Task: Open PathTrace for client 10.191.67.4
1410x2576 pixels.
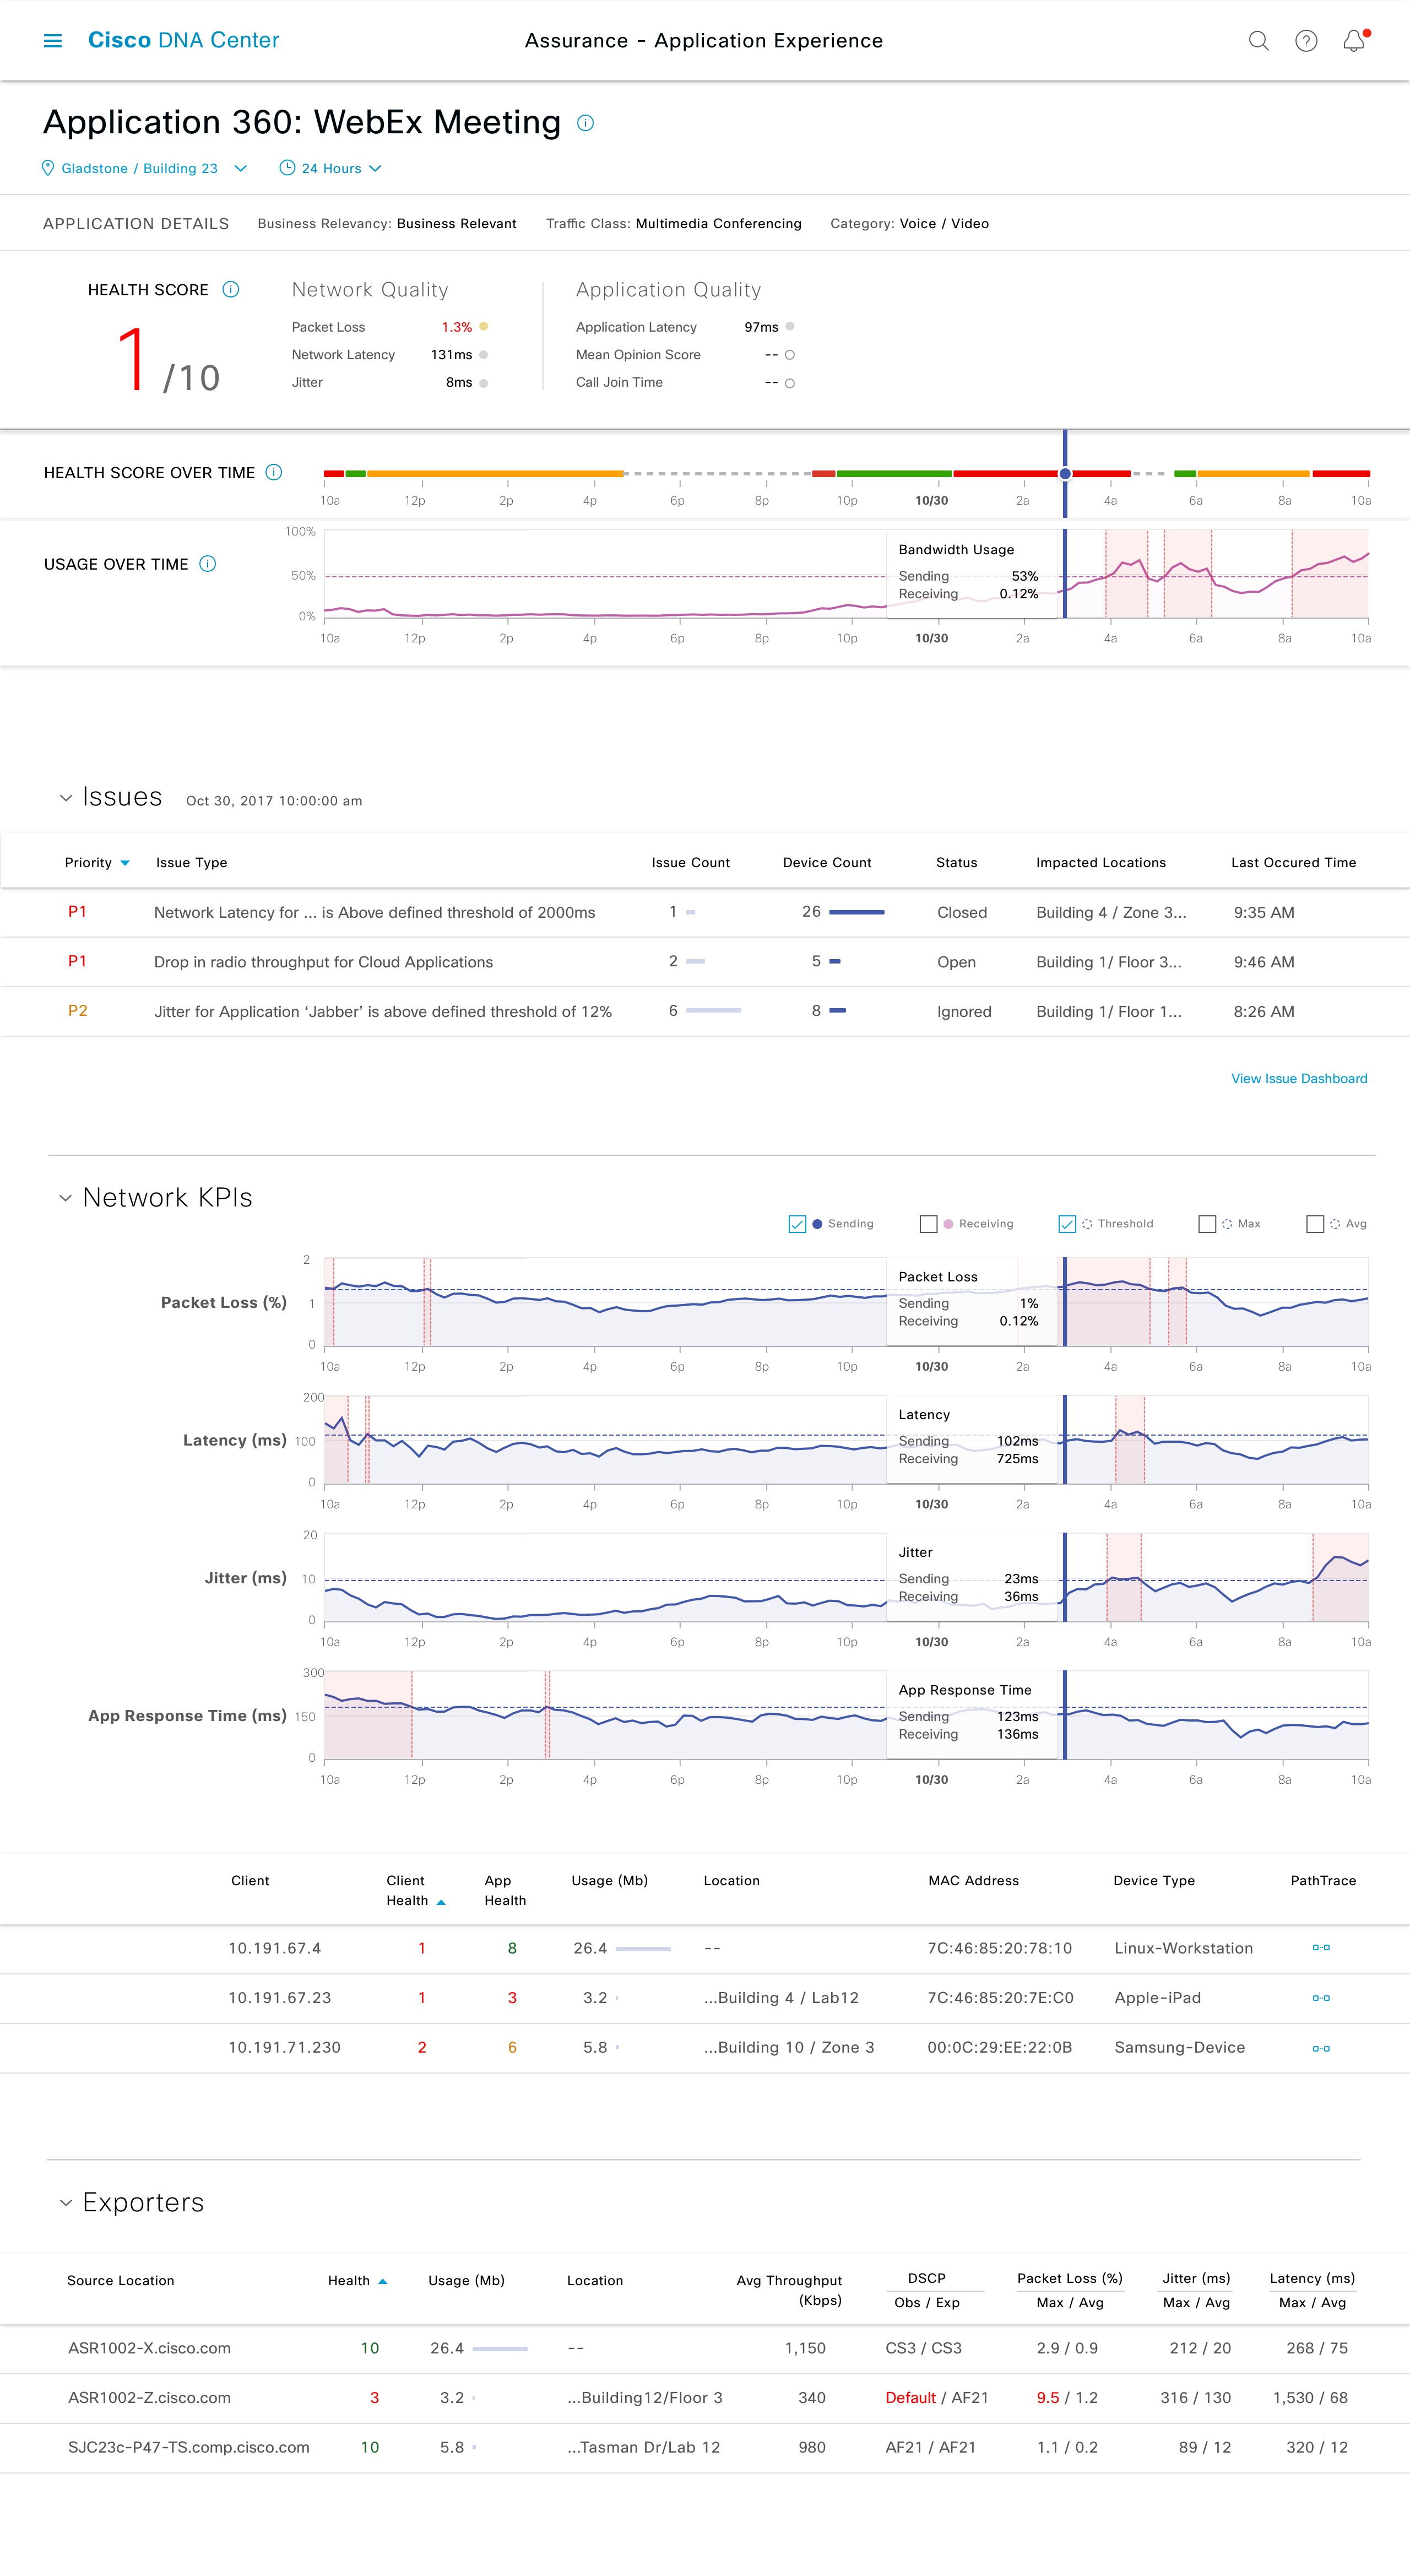Action: coord(1321,1948)
